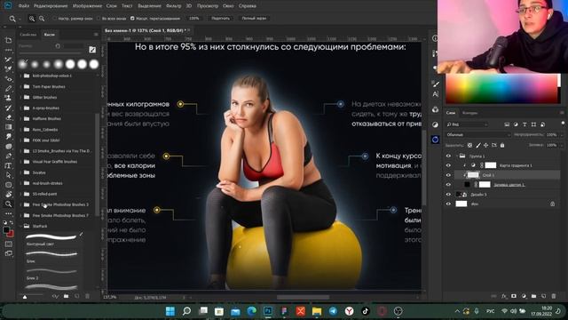
Task: Create a new group from Layers panel footer
Action: click(x=533, y=296)
